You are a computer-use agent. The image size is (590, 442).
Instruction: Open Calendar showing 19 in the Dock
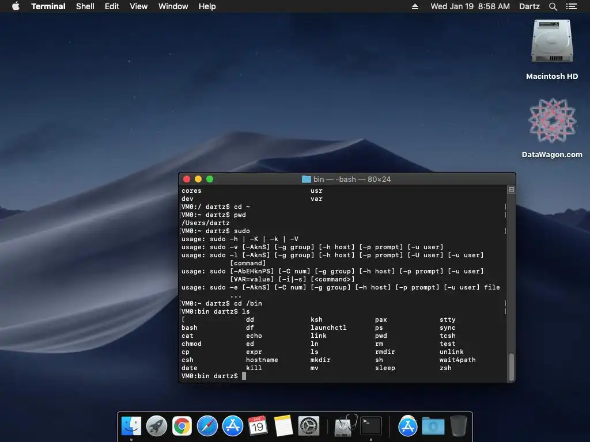(258, 426)
